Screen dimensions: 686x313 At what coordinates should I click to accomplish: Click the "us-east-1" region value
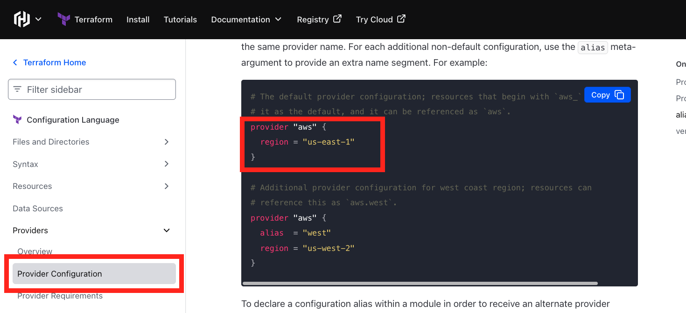329,142
